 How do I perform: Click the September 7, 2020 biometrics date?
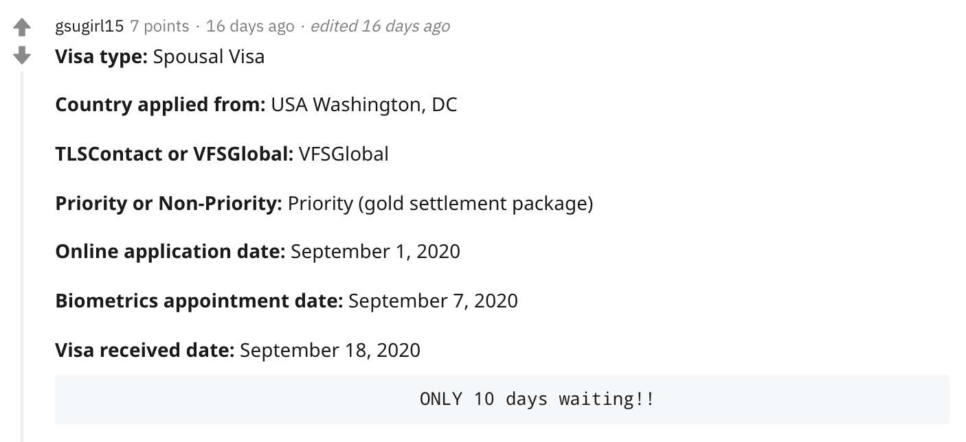point(433,301)
